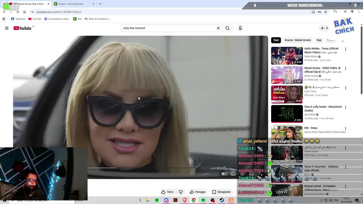Image resolution: width=363 pixels, height=204 pixels.
Task: Click Manel Amara channel name link
Action: (x=311, y=76)
